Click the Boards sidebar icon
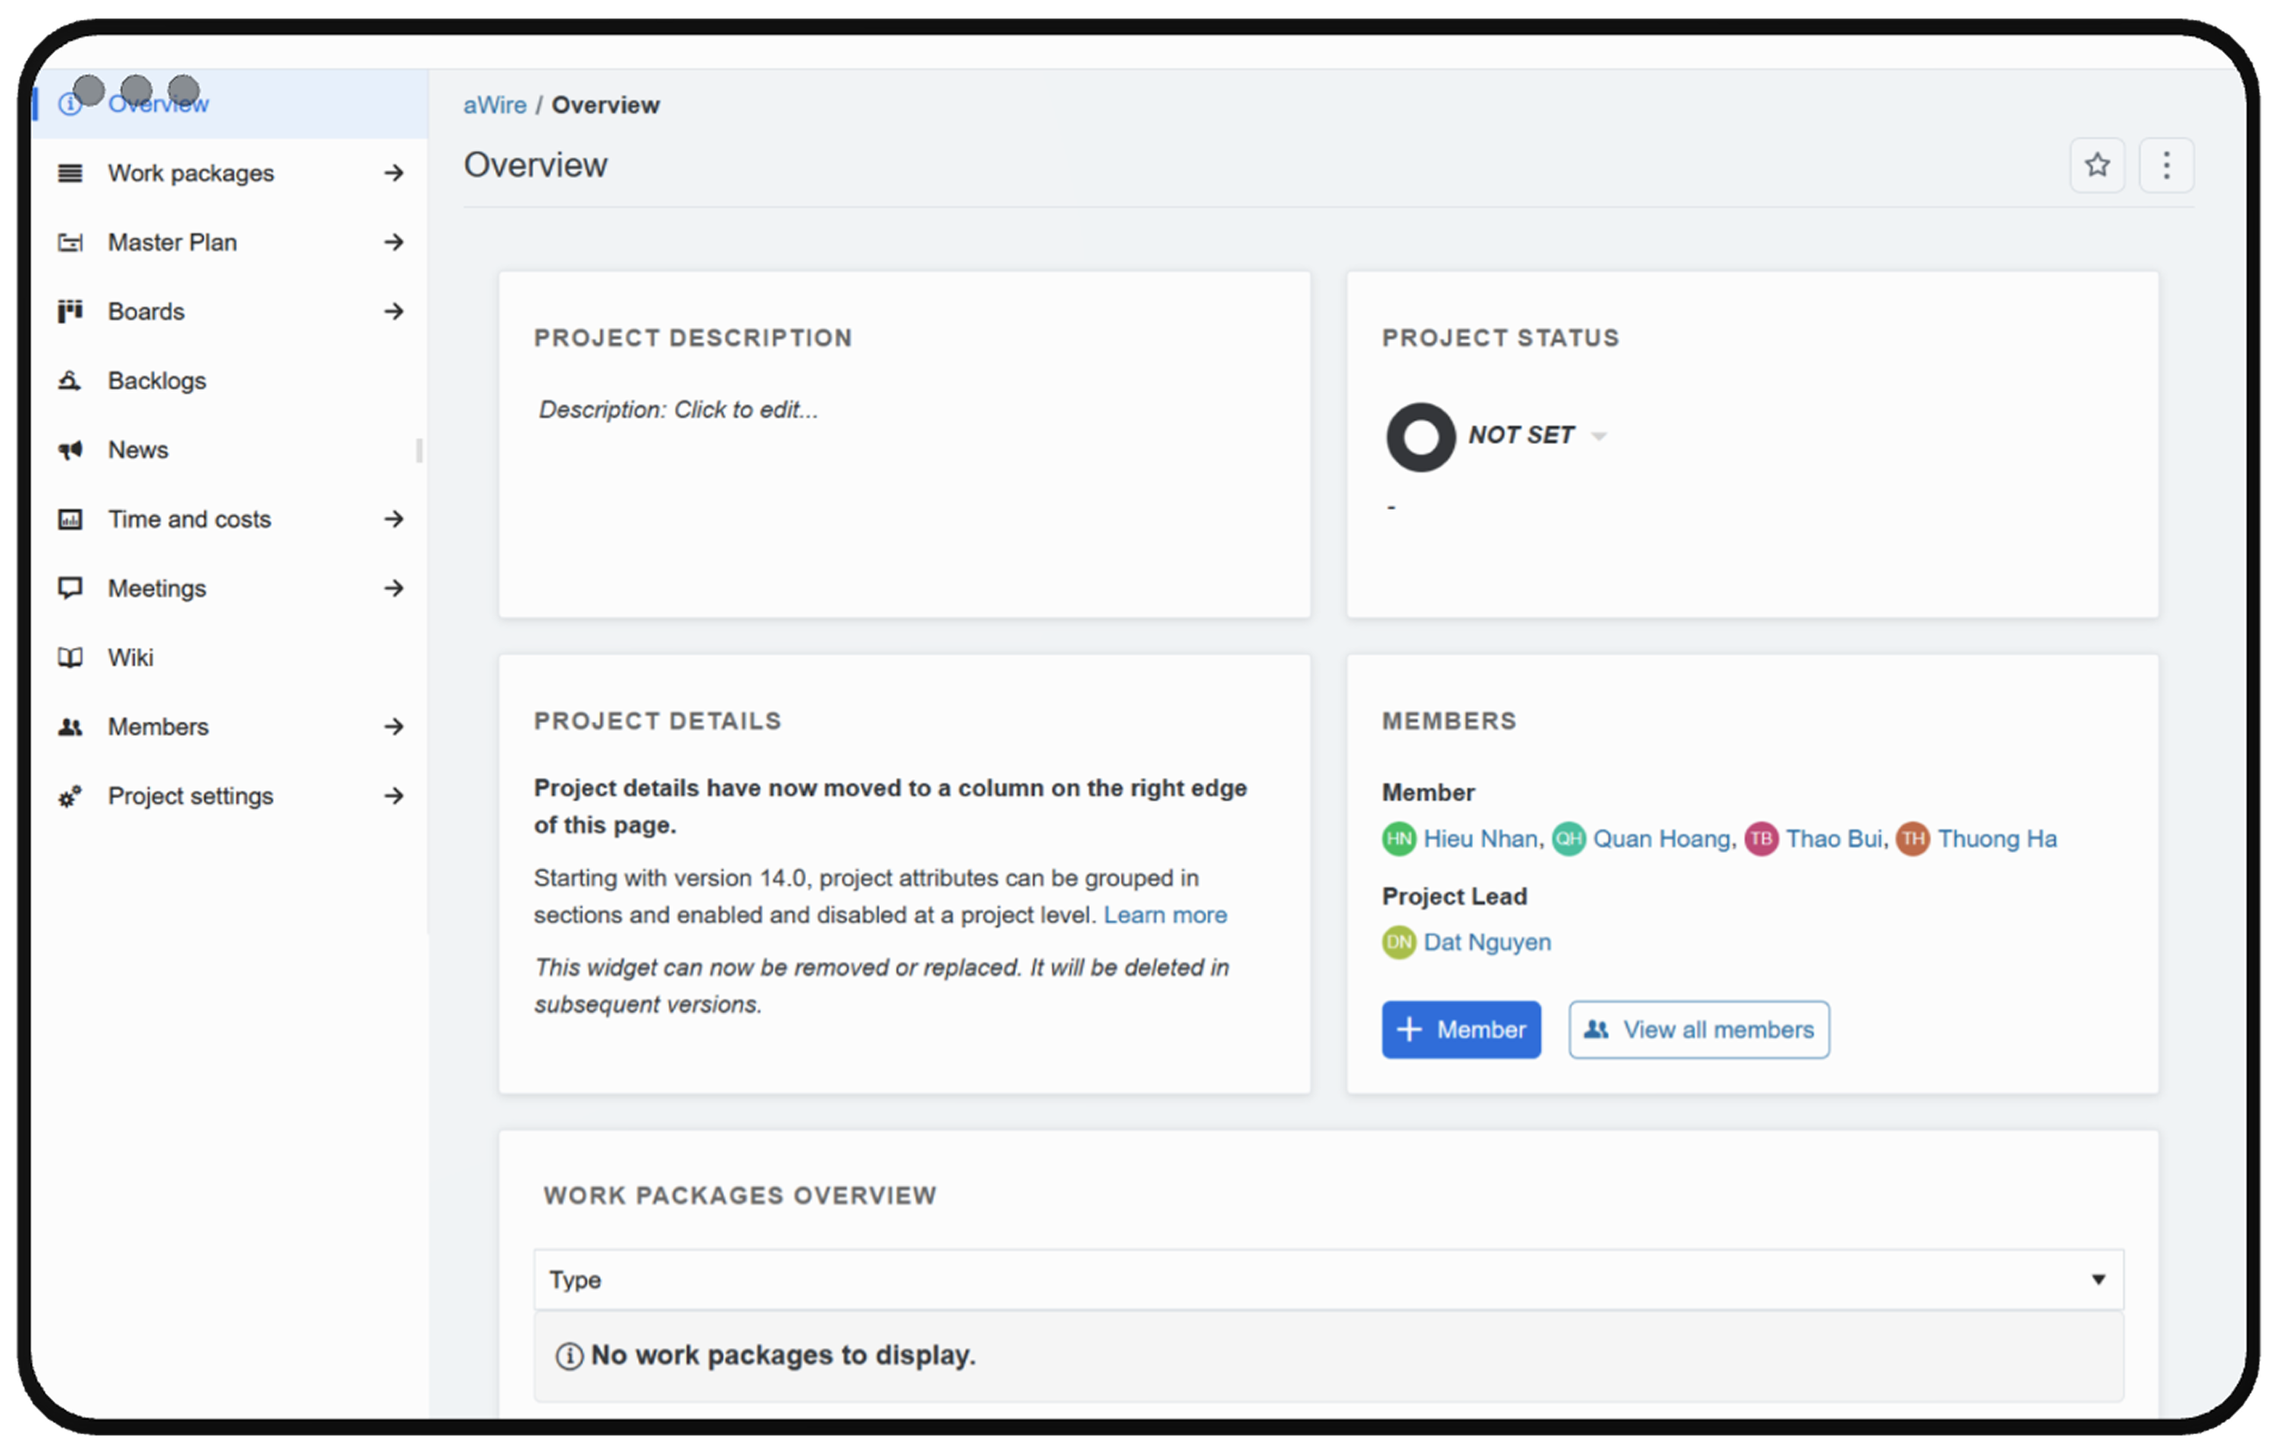Screen dimensions: 2279x1451 70,311
